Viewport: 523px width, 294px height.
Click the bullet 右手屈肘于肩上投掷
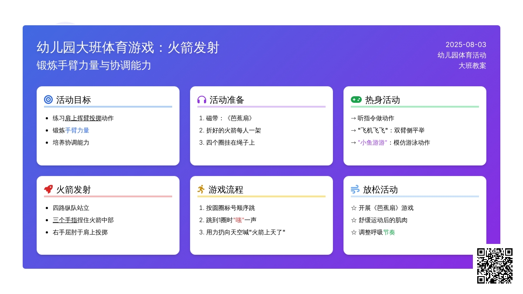click(x=80, y=232)
